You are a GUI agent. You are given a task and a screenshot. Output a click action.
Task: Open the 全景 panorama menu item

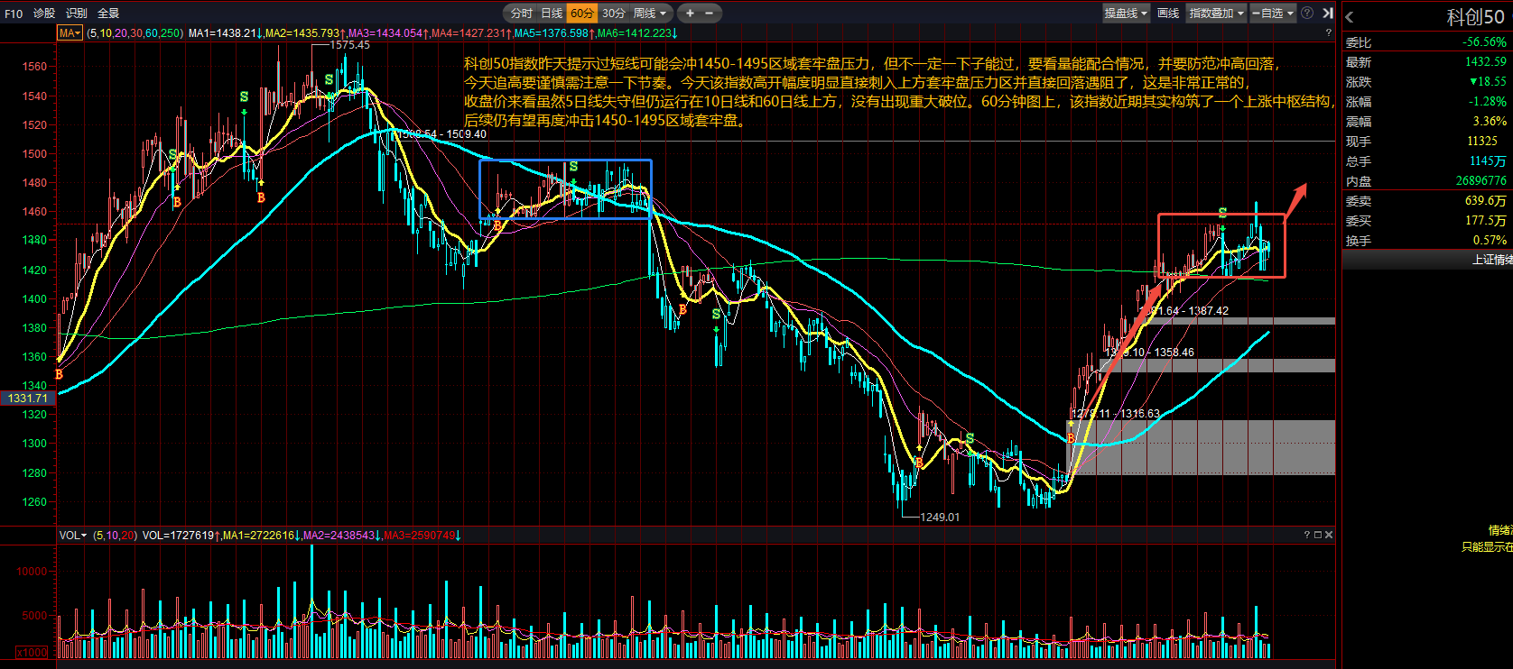(108, 13)
